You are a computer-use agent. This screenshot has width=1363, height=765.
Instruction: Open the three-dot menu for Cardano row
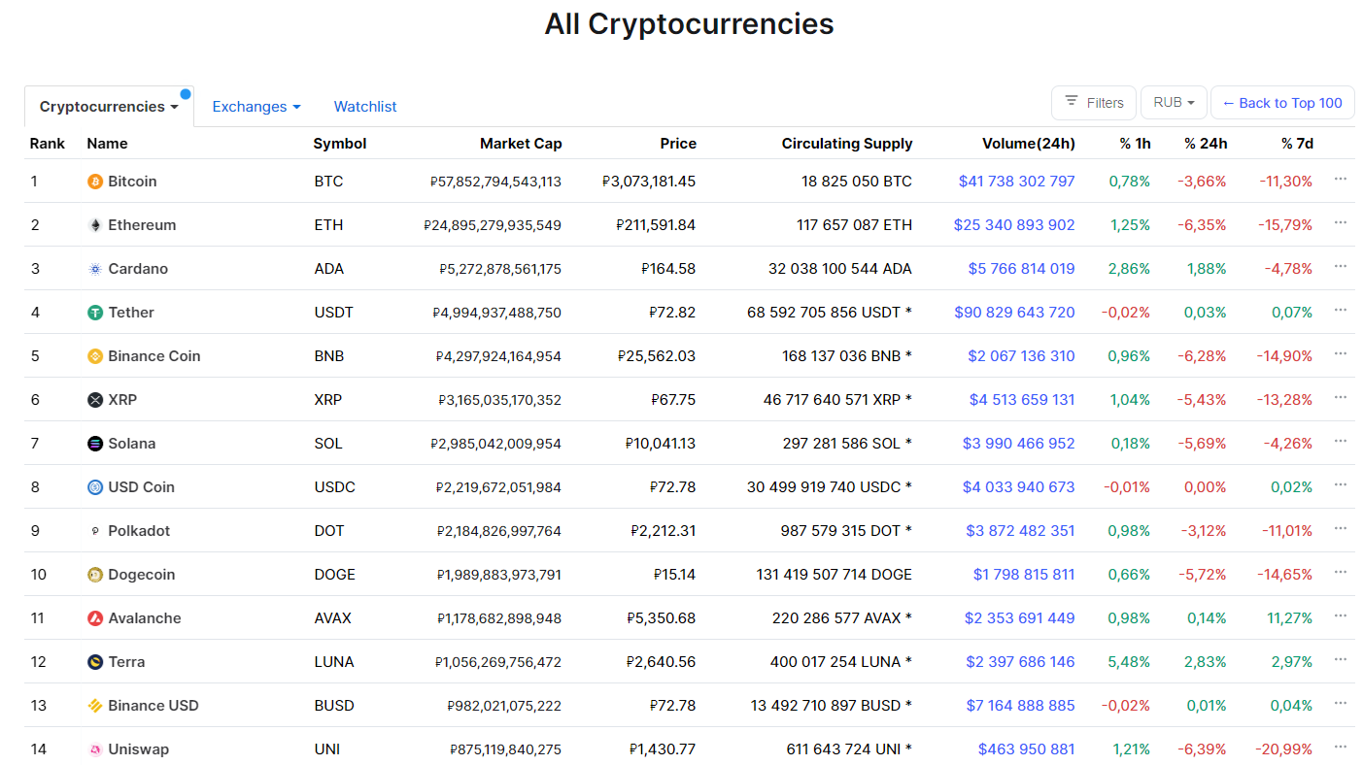pyautogui.click(x=1341, y=267)
